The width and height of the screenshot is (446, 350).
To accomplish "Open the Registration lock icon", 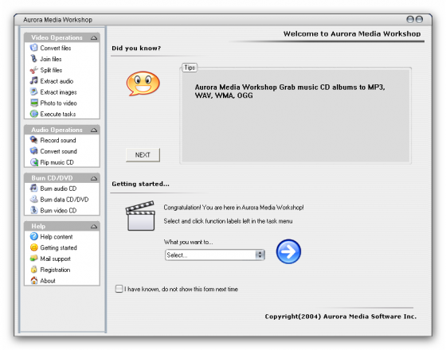I will (x=33, y=270).
